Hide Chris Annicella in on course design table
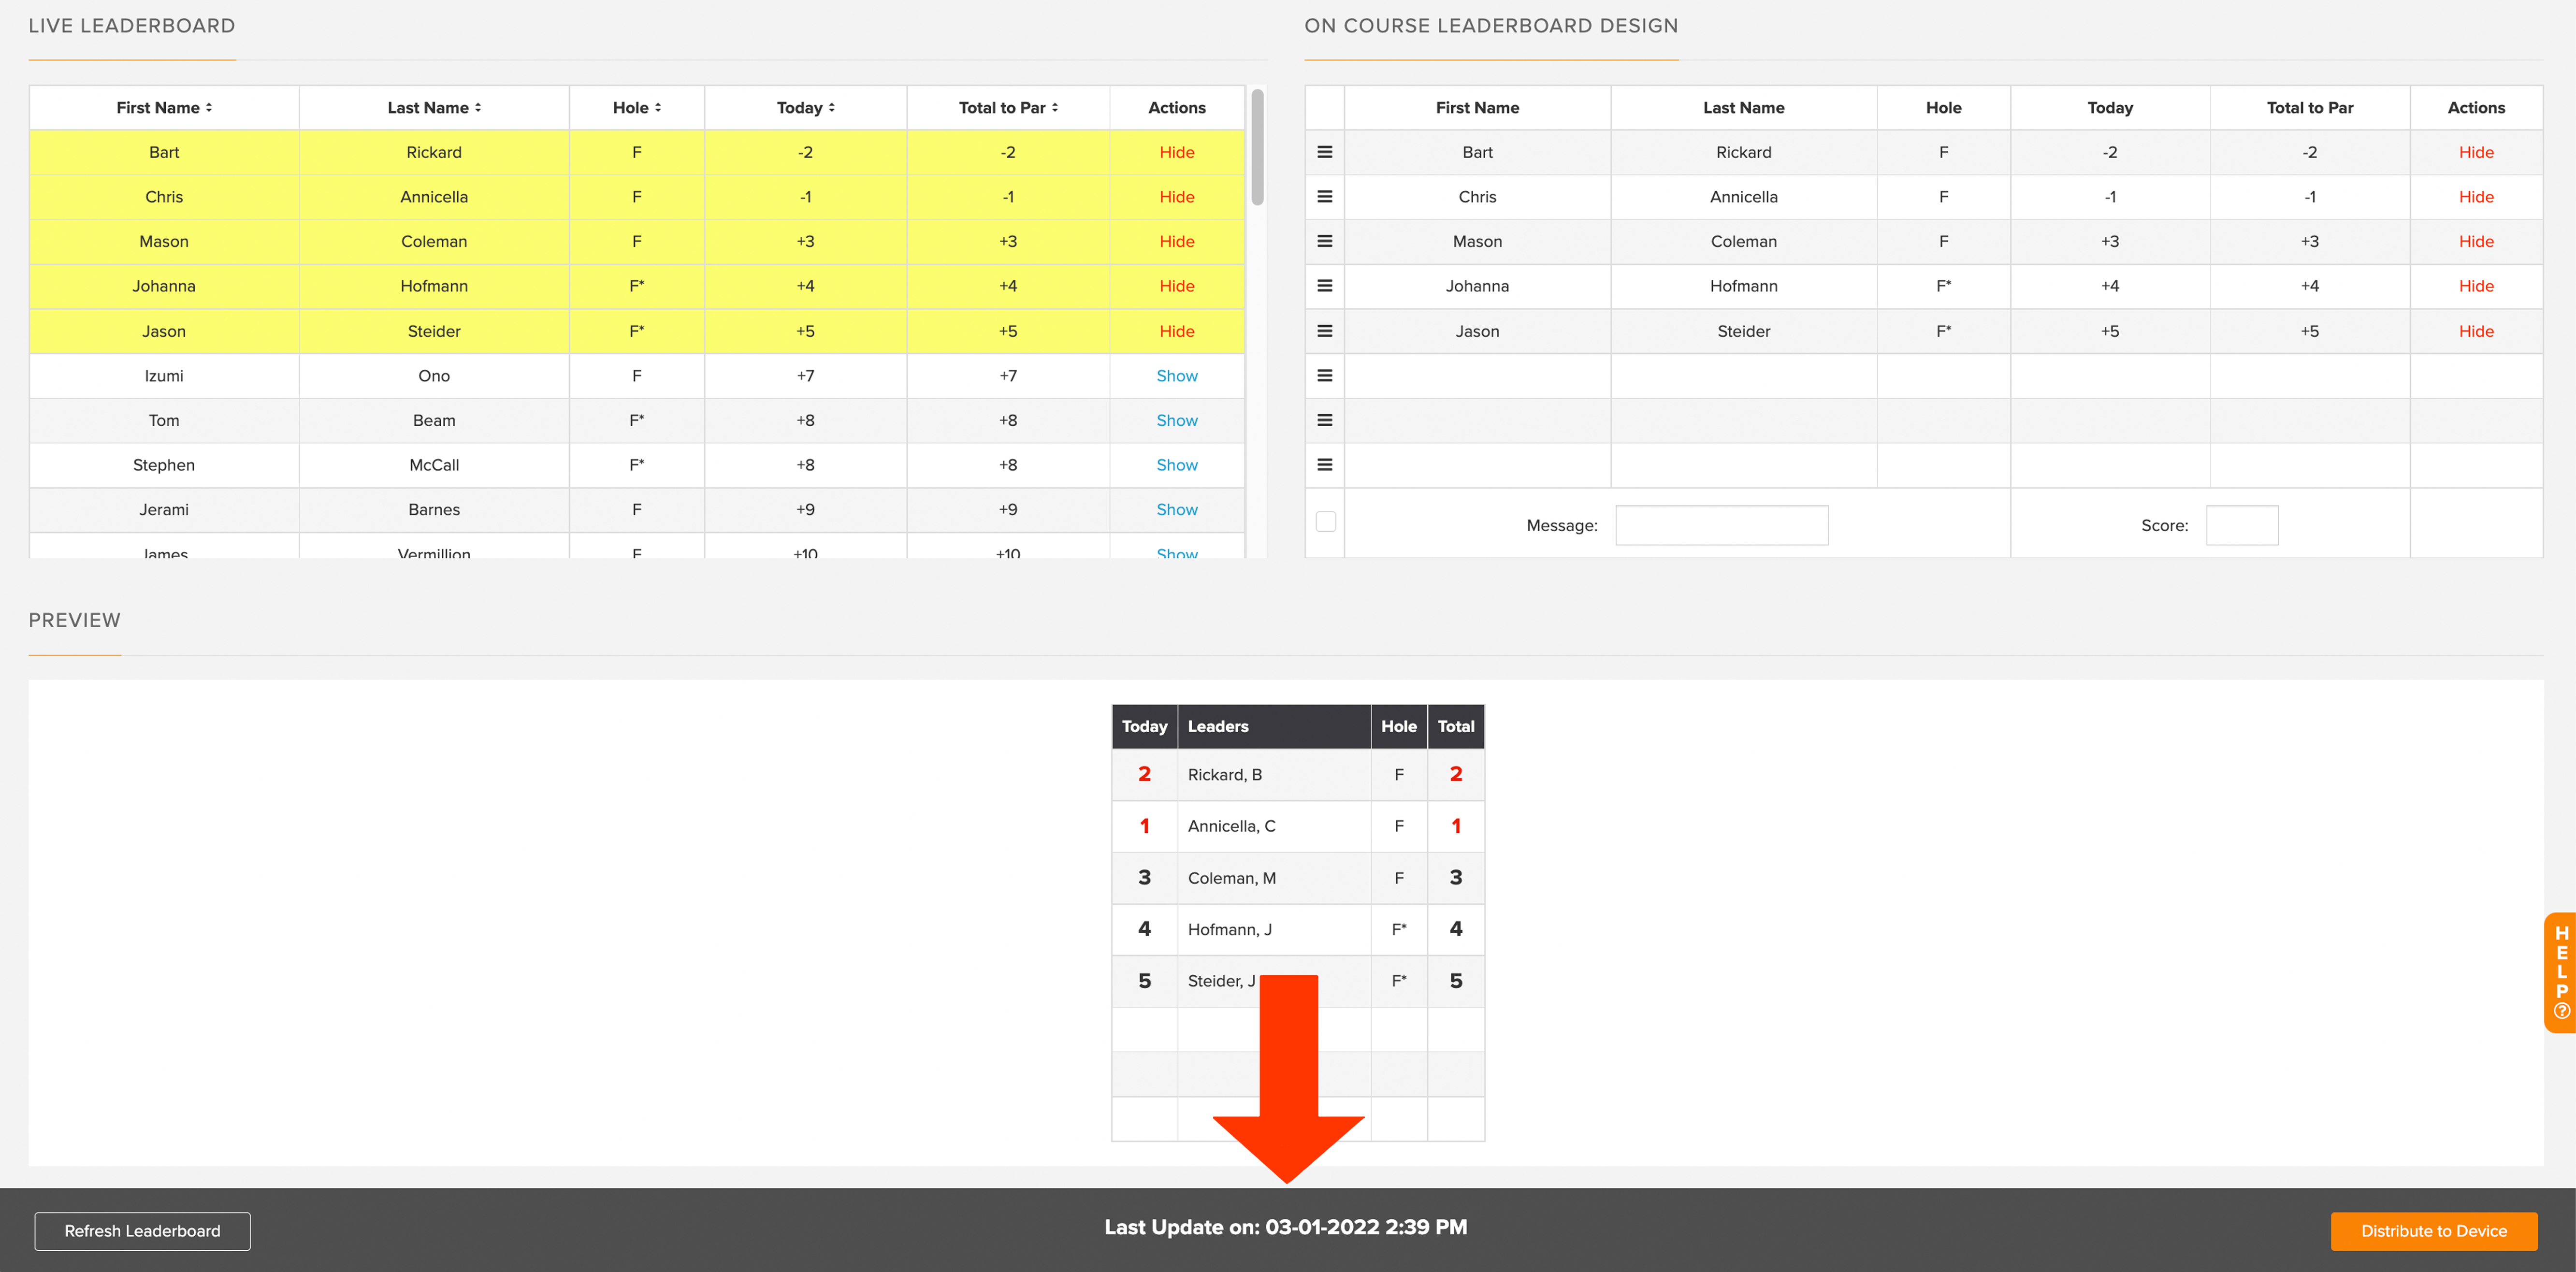Image resolution: width=2576 pixels, height=1272 pixels. coord(2476,197)
